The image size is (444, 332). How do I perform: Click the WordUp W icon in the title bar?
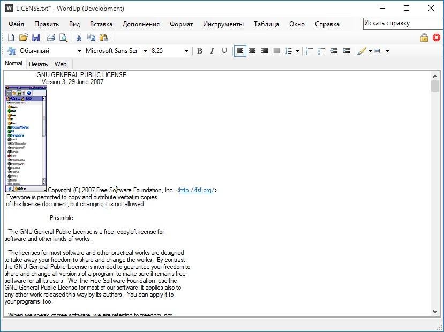pos(9,8)
